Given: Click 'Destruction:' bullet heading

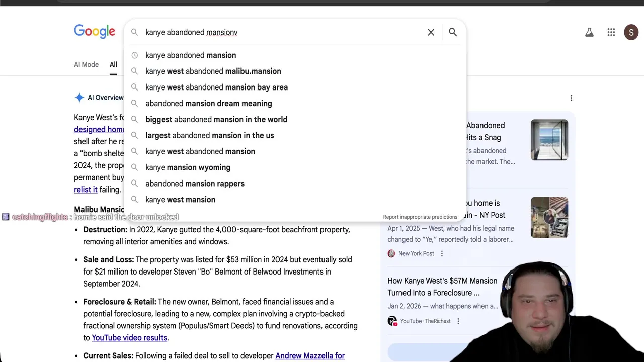Looking at the screenshot, I should (x=105, y=229).
